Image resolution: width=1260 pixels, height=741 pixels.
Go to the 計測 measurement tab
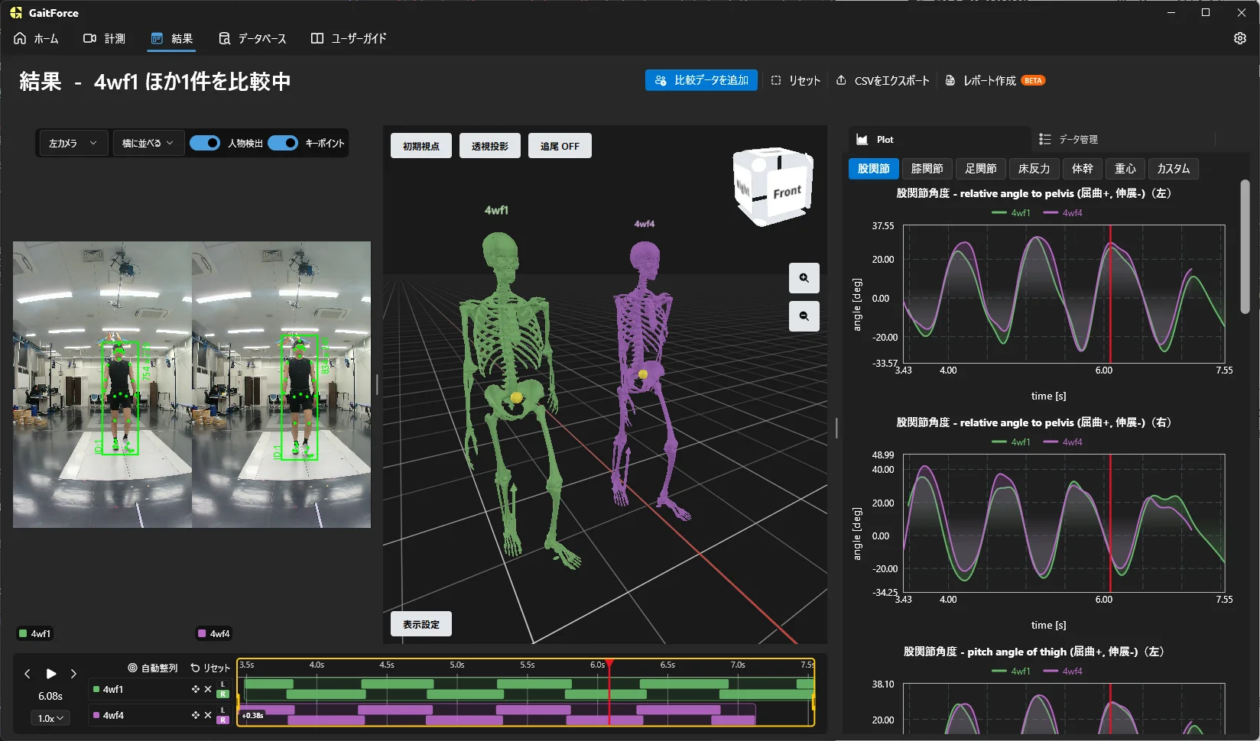104,38
